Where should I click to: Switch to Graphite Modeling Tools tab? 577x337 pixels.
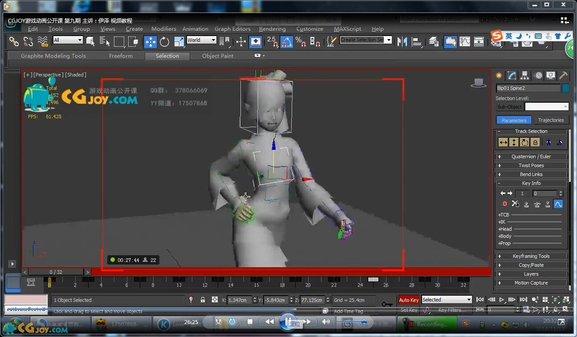click(x=53, y=56)
